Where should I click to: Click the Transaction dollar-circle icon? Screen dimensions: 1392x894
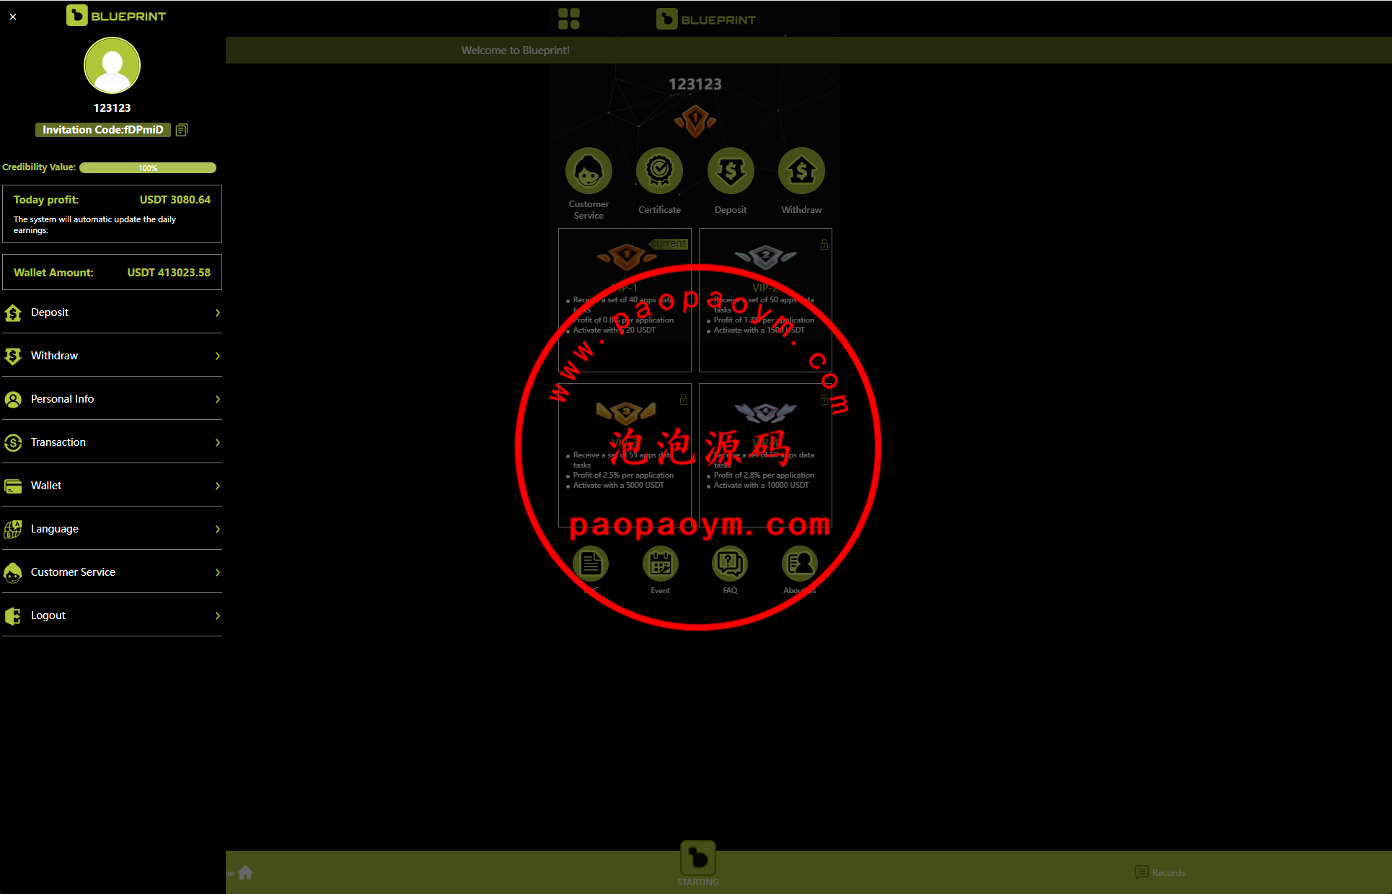[x=13, y=442]
